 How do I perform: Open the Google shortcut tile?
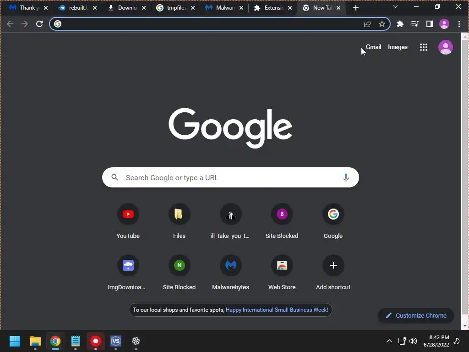point(333,221)
